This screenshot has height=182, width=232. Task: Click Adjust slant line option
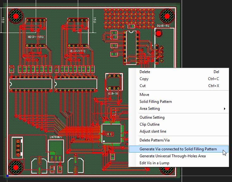pyautogui.click(x=179, y=131)
